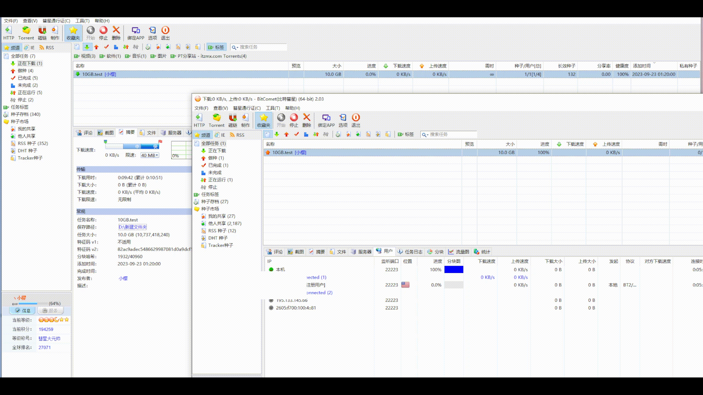Open search type dropdown in back window search box
The image size is (703, 395).
coord(235,47)
